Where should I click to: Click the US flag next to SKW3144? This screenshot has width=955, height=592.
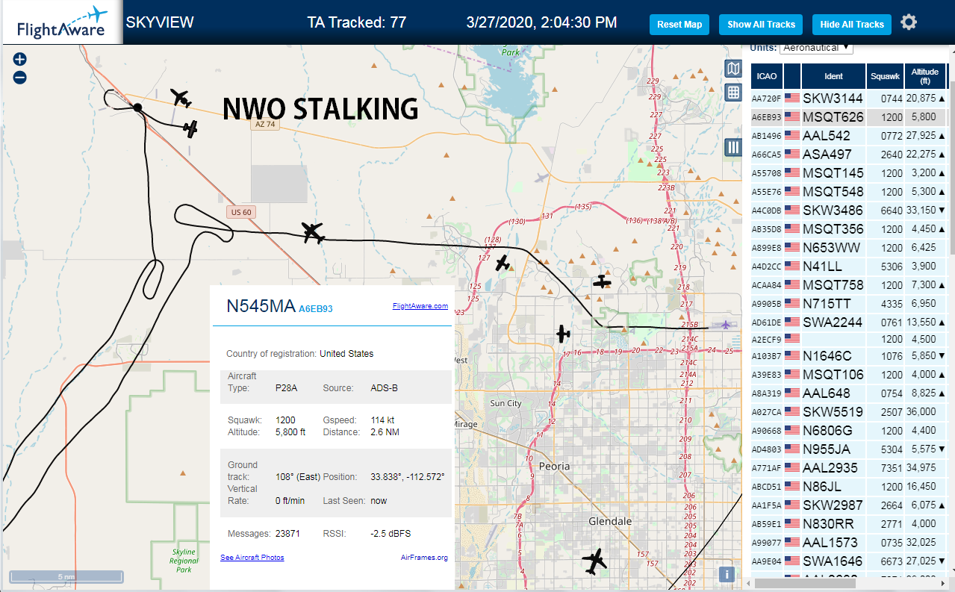791,99
